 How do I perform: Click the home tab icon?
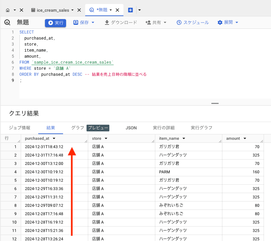coord(8,10)
